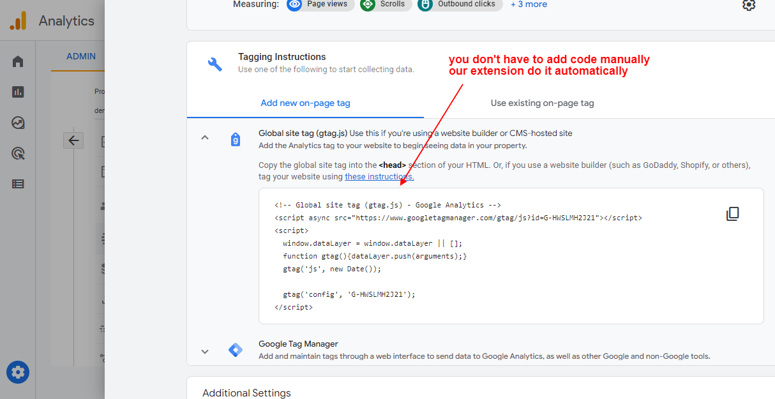Click the Google Analytics logo

tap(18, 21)
